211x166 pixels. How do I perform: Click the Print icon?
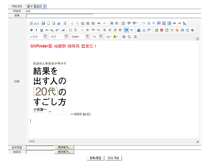click(x=59, y=23)
